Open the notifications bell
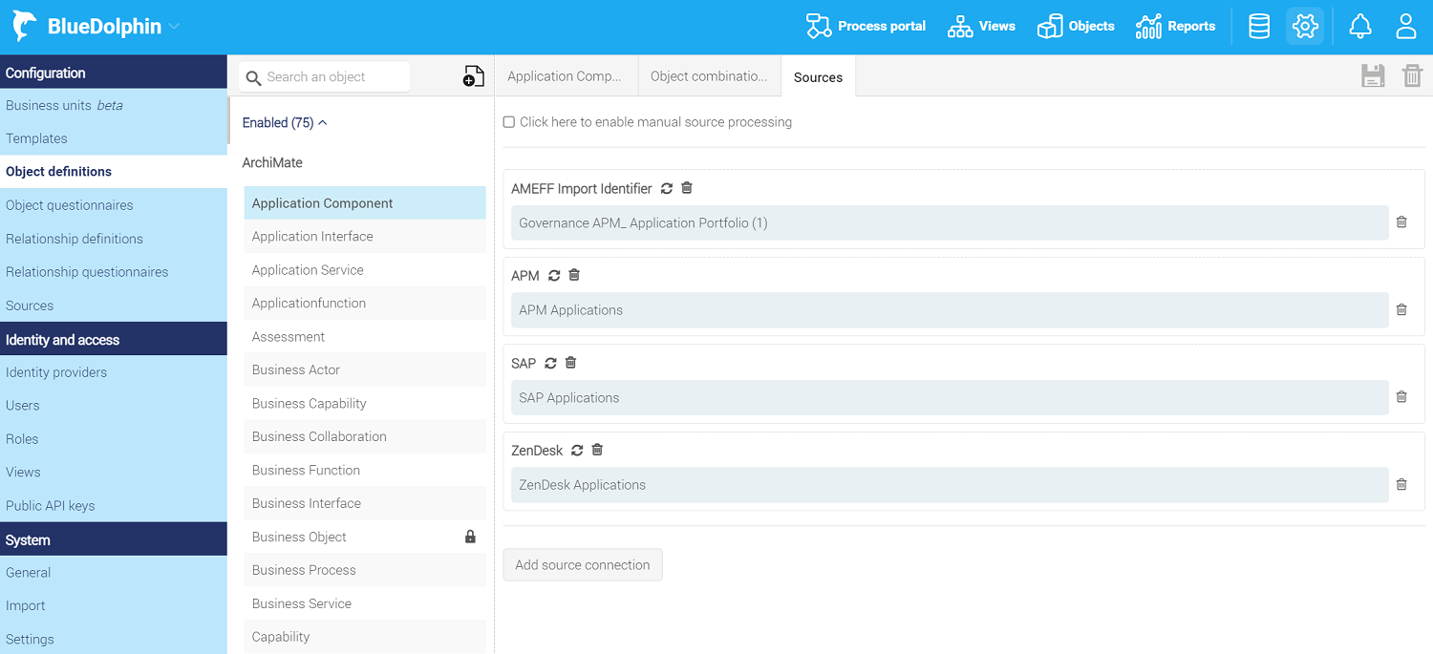Screen dimensions: 1433x654 point(1360,27)
